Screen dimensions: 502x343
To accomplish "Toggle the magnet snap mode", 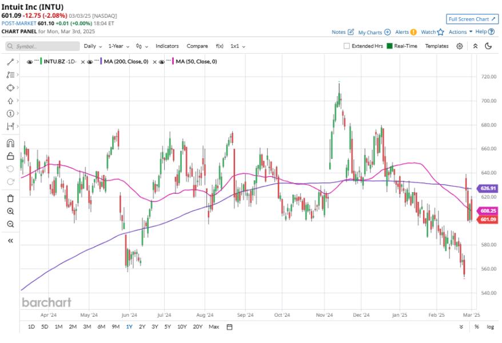I will (x=10, y=143).
